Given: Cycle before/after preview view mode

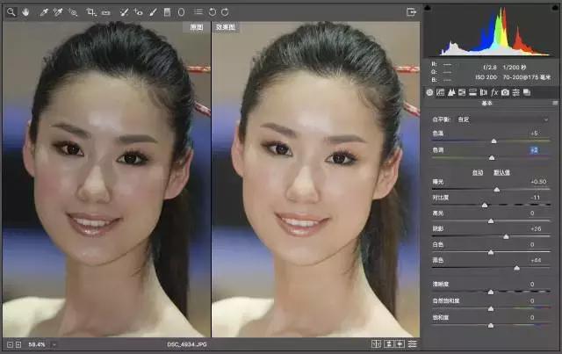Looking at the screenshot, I should 376,344.
